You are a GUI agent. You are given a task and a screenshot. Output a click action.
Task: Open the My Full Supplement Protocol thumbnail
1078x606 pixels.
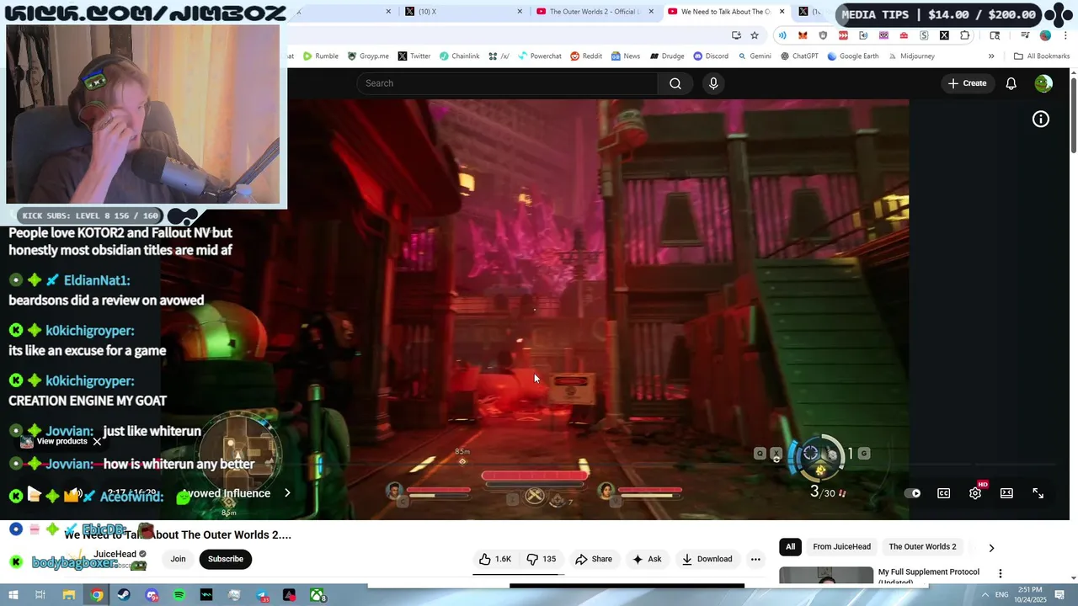coord(826,576)
